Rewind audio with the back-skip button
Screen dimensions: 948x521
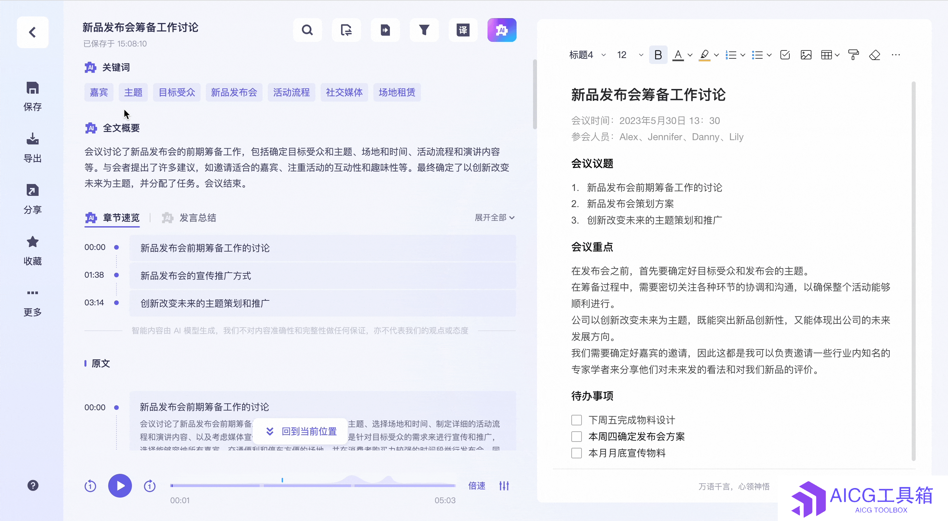[90, 486]
